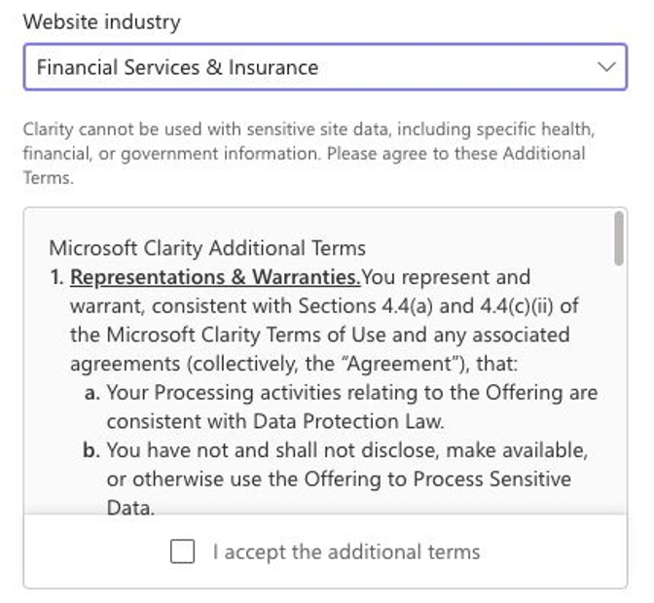Screen dimensions: 654x603
Task: Click the "Financial Services & Insurance" selected value
Action: [x=177, y=67]
